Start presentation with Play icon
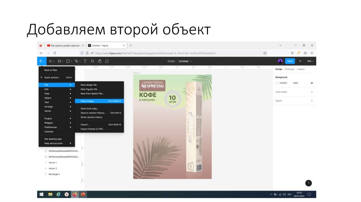The height and width of the screenshot is (202, 361). [x=300, y=61]
